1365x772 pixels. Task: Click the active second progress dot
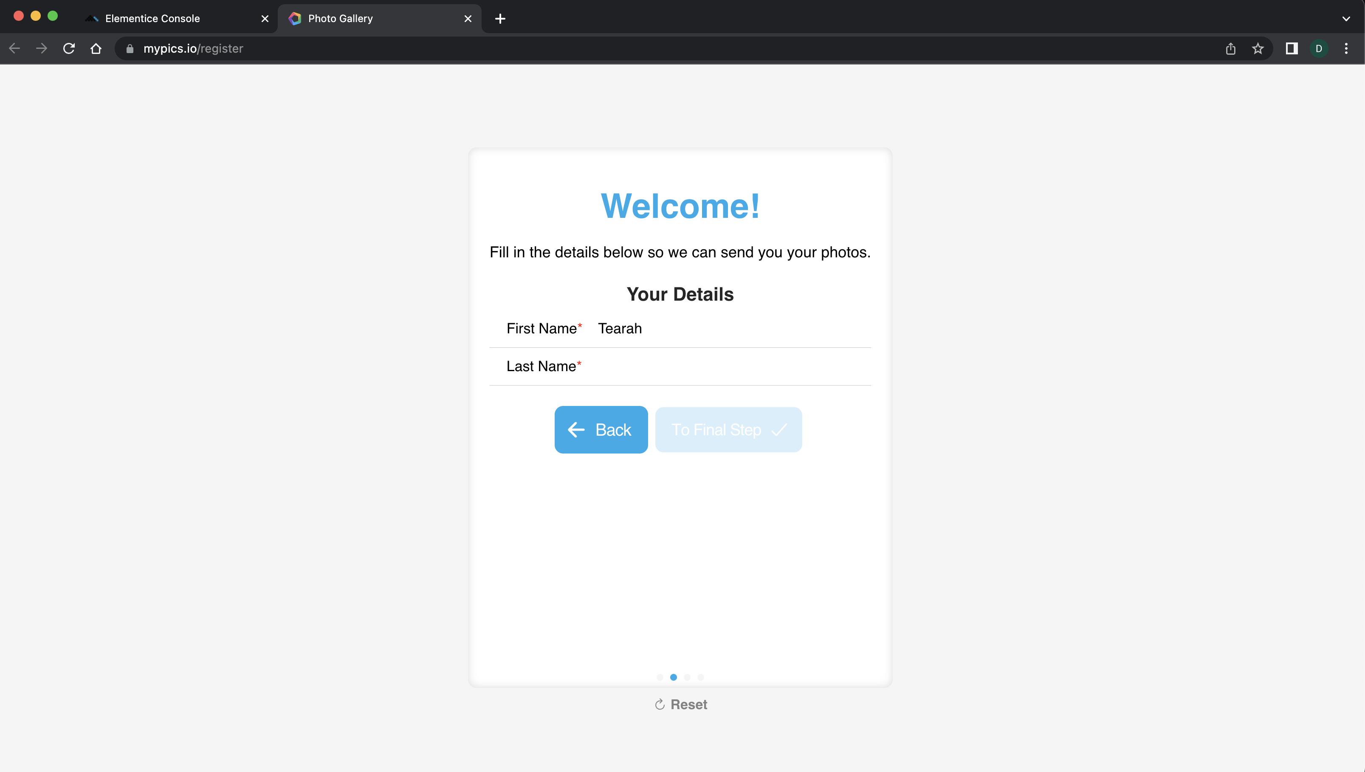(x=674, y=677)
